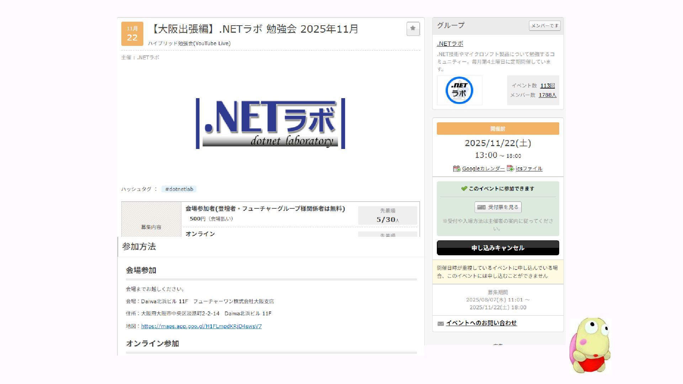Click the .NETラボ circular group logo
The width and height of the screenshot is (683, 384).
tap(459, 90)
